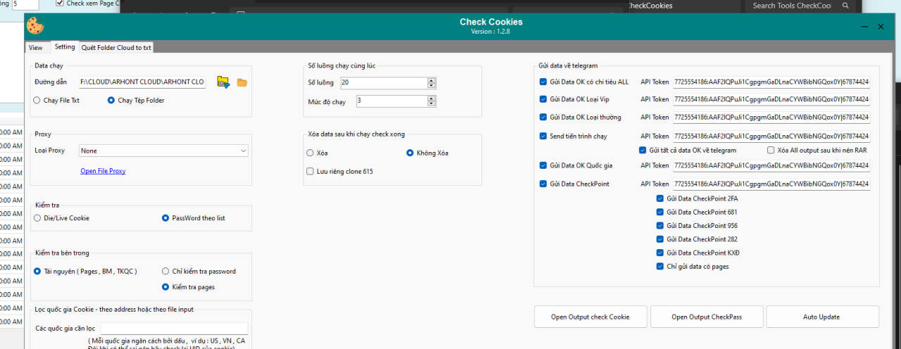The height and width of the screenshot is (349, 901).
Task: Click the browse file icon beside the path
Action: [223, 82]
